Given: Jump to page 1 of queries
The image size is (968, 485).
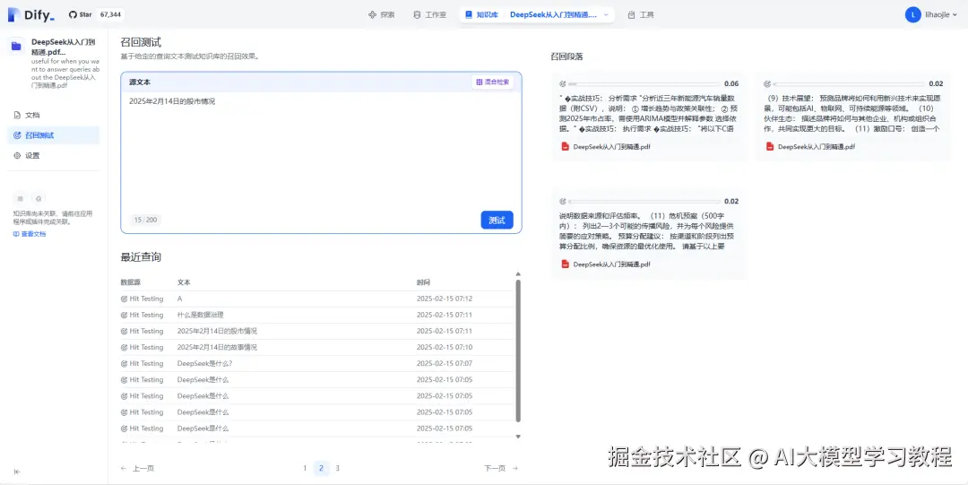Looking at the screenshot, I should pyautogui.click(x=305, y=468).
